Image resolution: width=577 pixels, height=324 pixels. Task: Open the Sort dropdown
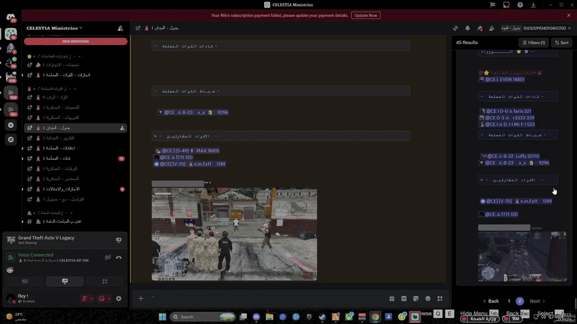pyautogui.click(x=562, y=42)
